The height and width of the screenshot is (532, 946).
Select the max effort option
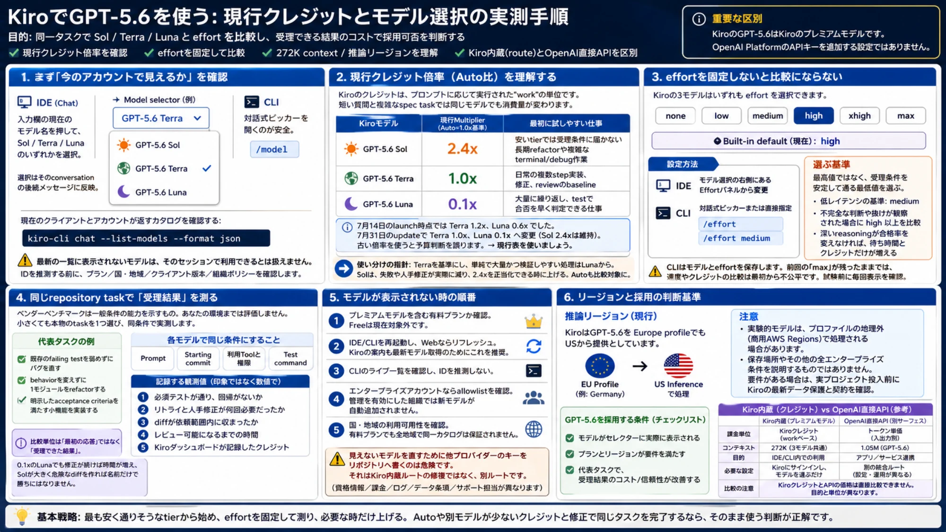906,116
